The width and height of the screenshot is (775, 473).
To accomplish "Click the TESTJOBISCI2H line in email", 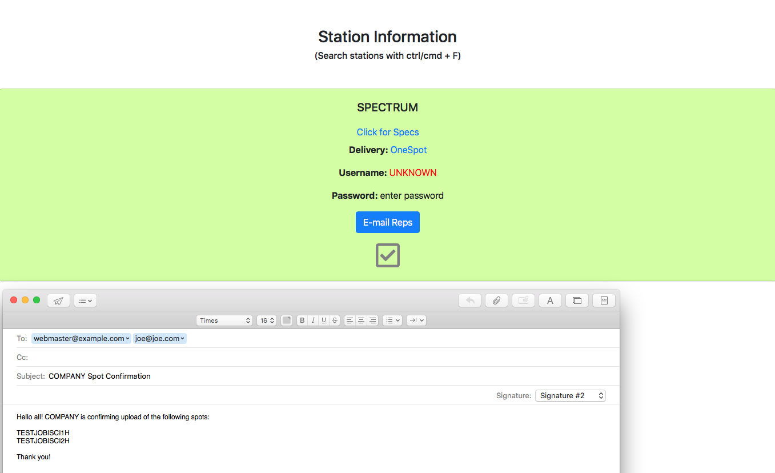I will point(43,441).
